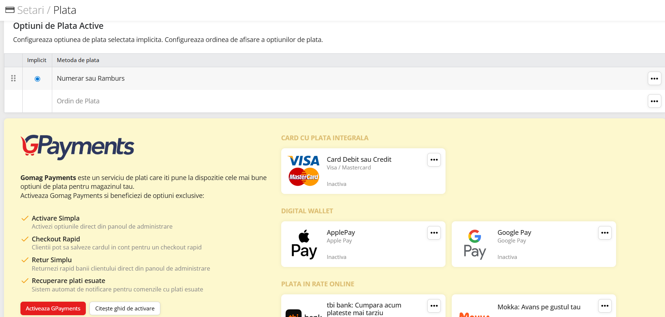Image resolution: width=665 pixels, height=317 pixels.
Task: Click the Plata breadcrumb title
Action: pos(65,10)
